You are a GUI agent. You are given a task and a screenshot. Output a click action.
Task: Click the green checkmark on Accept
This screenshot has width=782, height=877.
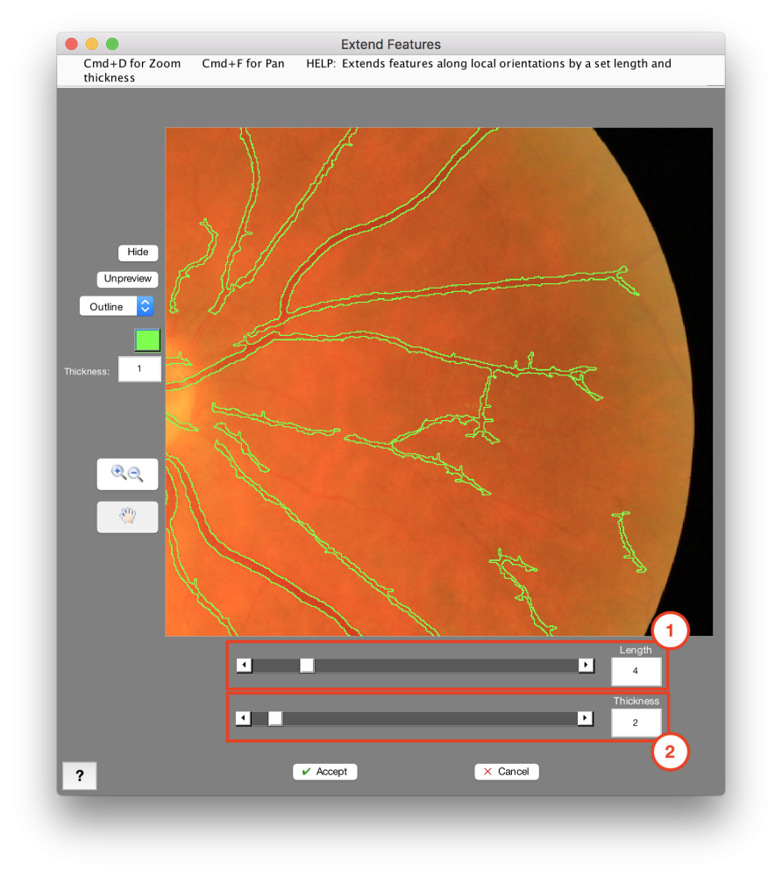click(x=306, y=772)
